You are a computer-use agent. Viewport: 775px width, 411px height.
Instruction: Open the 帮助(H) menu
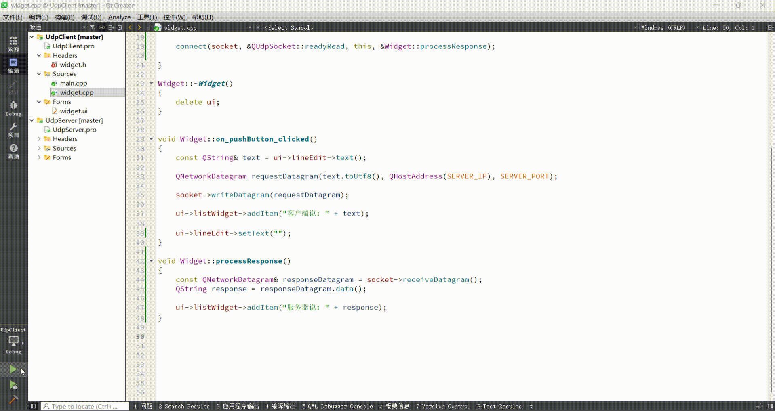pyautogui.click(x=202, y=17)
